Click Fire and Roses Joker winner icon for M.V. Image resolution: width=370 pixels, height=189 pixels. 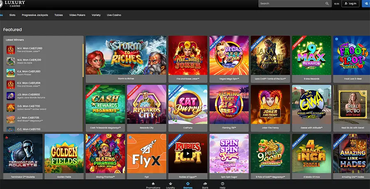(x=11, y=50)
